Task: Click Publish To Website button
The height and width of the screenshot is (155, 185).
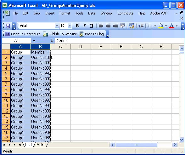Action: [60, 34]
